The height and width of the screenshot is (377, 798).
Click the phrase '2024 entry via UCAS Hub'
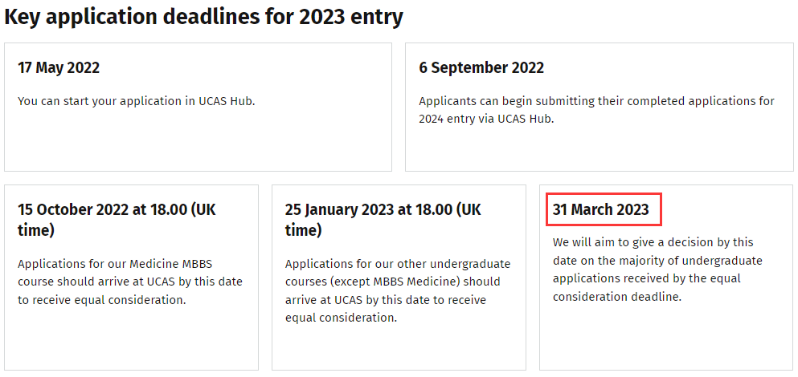coord(485,119)
